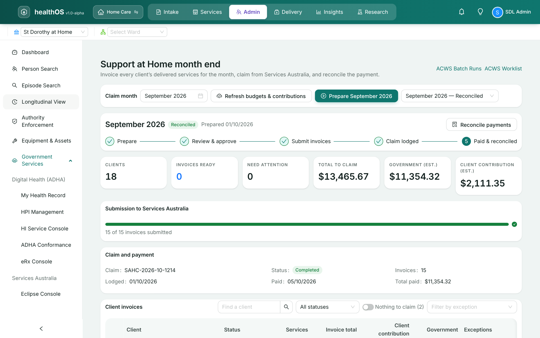
Task: Click the Invoice total column header
Action: point(341,330)
